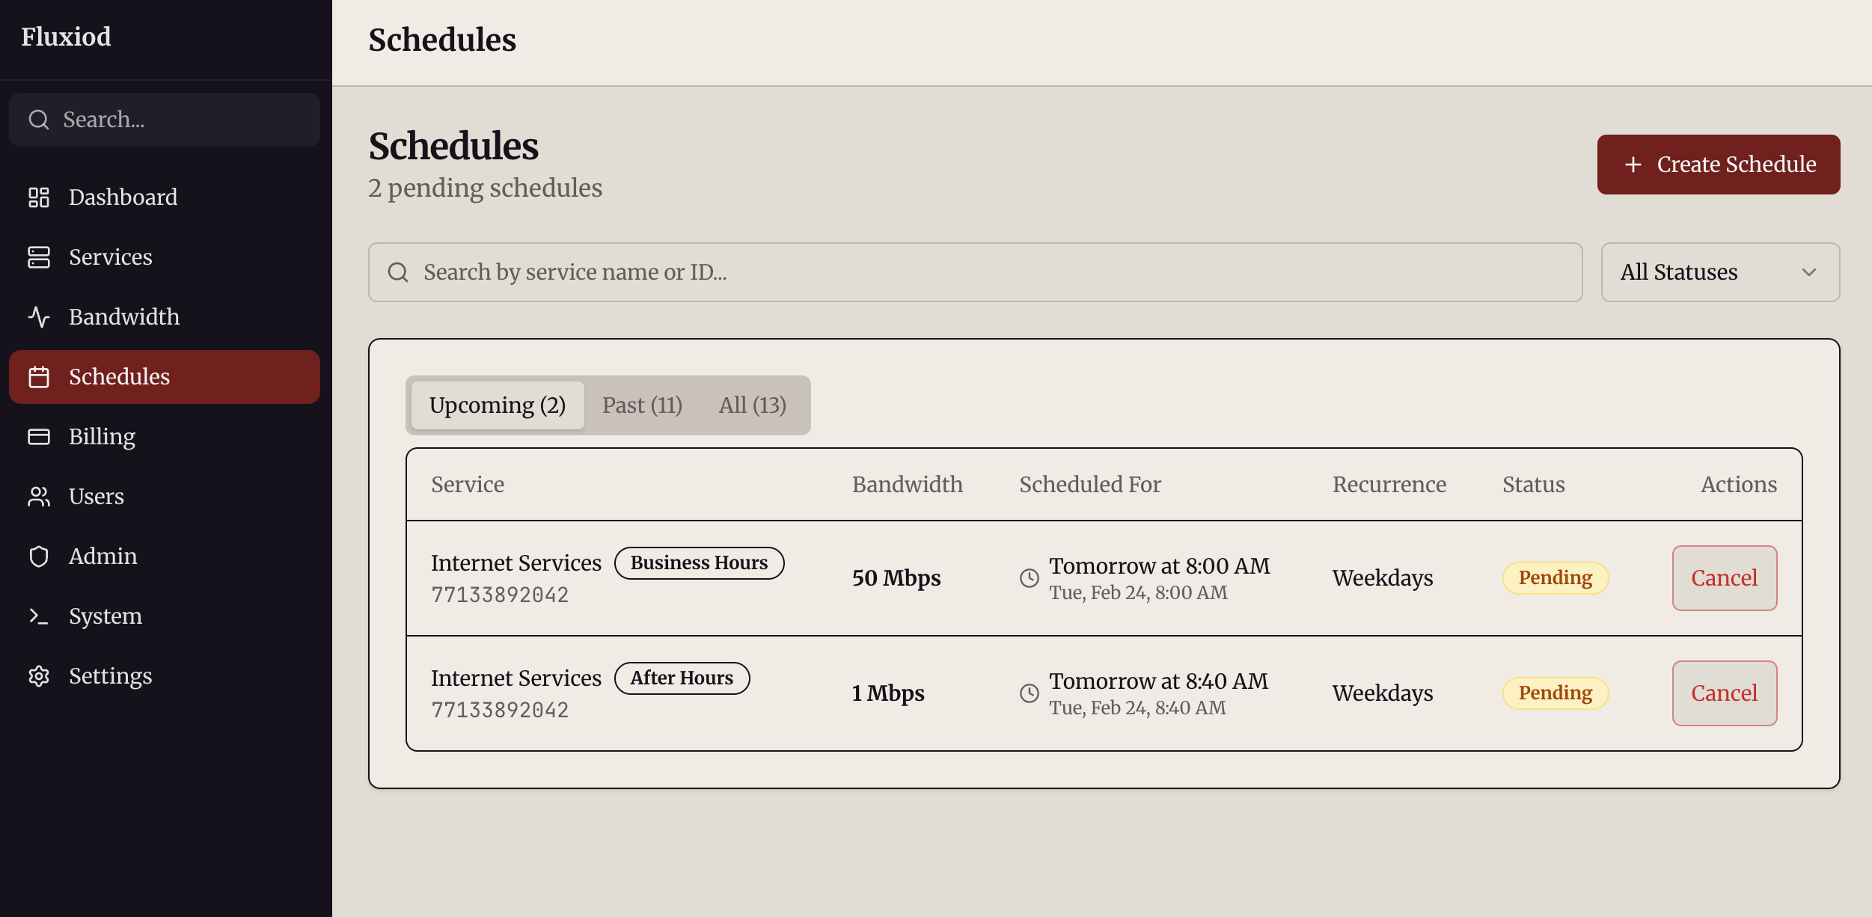This screenshot has height=917, width=1872.
Task: Click the System terminal icon
Action: pyautogui.click(x=39, y=616)
